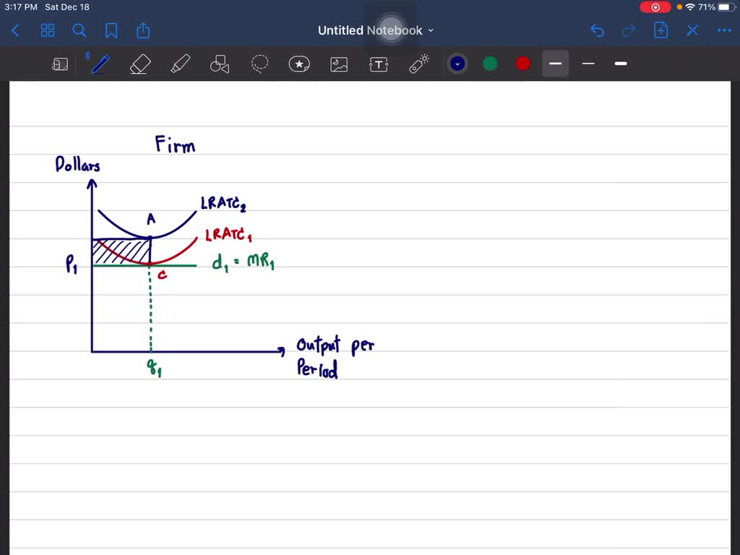This screenshot has height=555, width=740.
Task: Select the thin stroke width
Action: (x=588, y=64)
